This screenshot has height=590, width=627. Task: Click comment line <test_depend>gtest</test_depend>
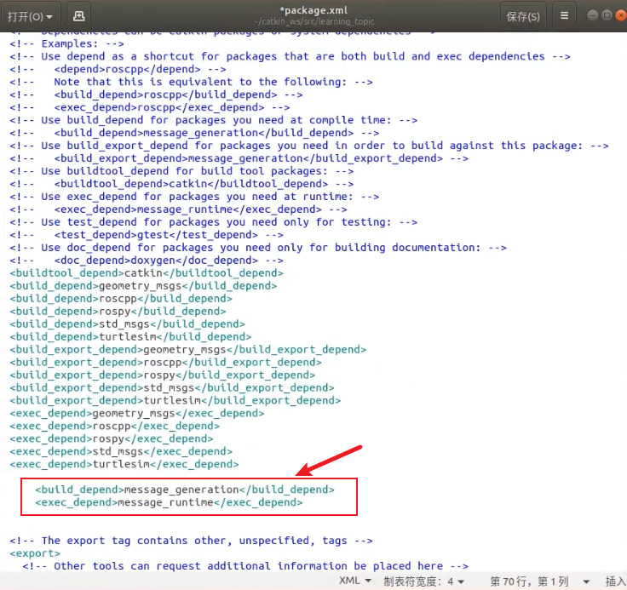click(x=147, y=236)
